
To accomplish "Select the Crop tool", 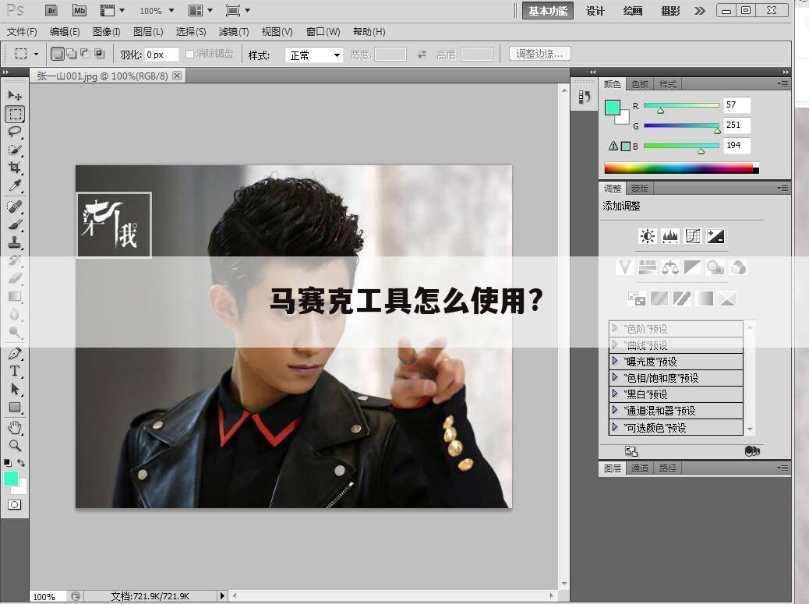I will [x=15, y=167].
